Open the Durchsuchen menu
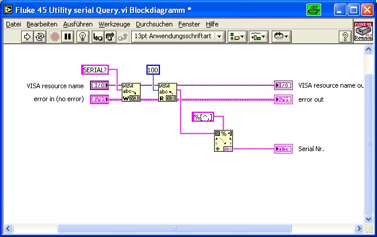Screen dimensions: 377x237 [154, 24]
